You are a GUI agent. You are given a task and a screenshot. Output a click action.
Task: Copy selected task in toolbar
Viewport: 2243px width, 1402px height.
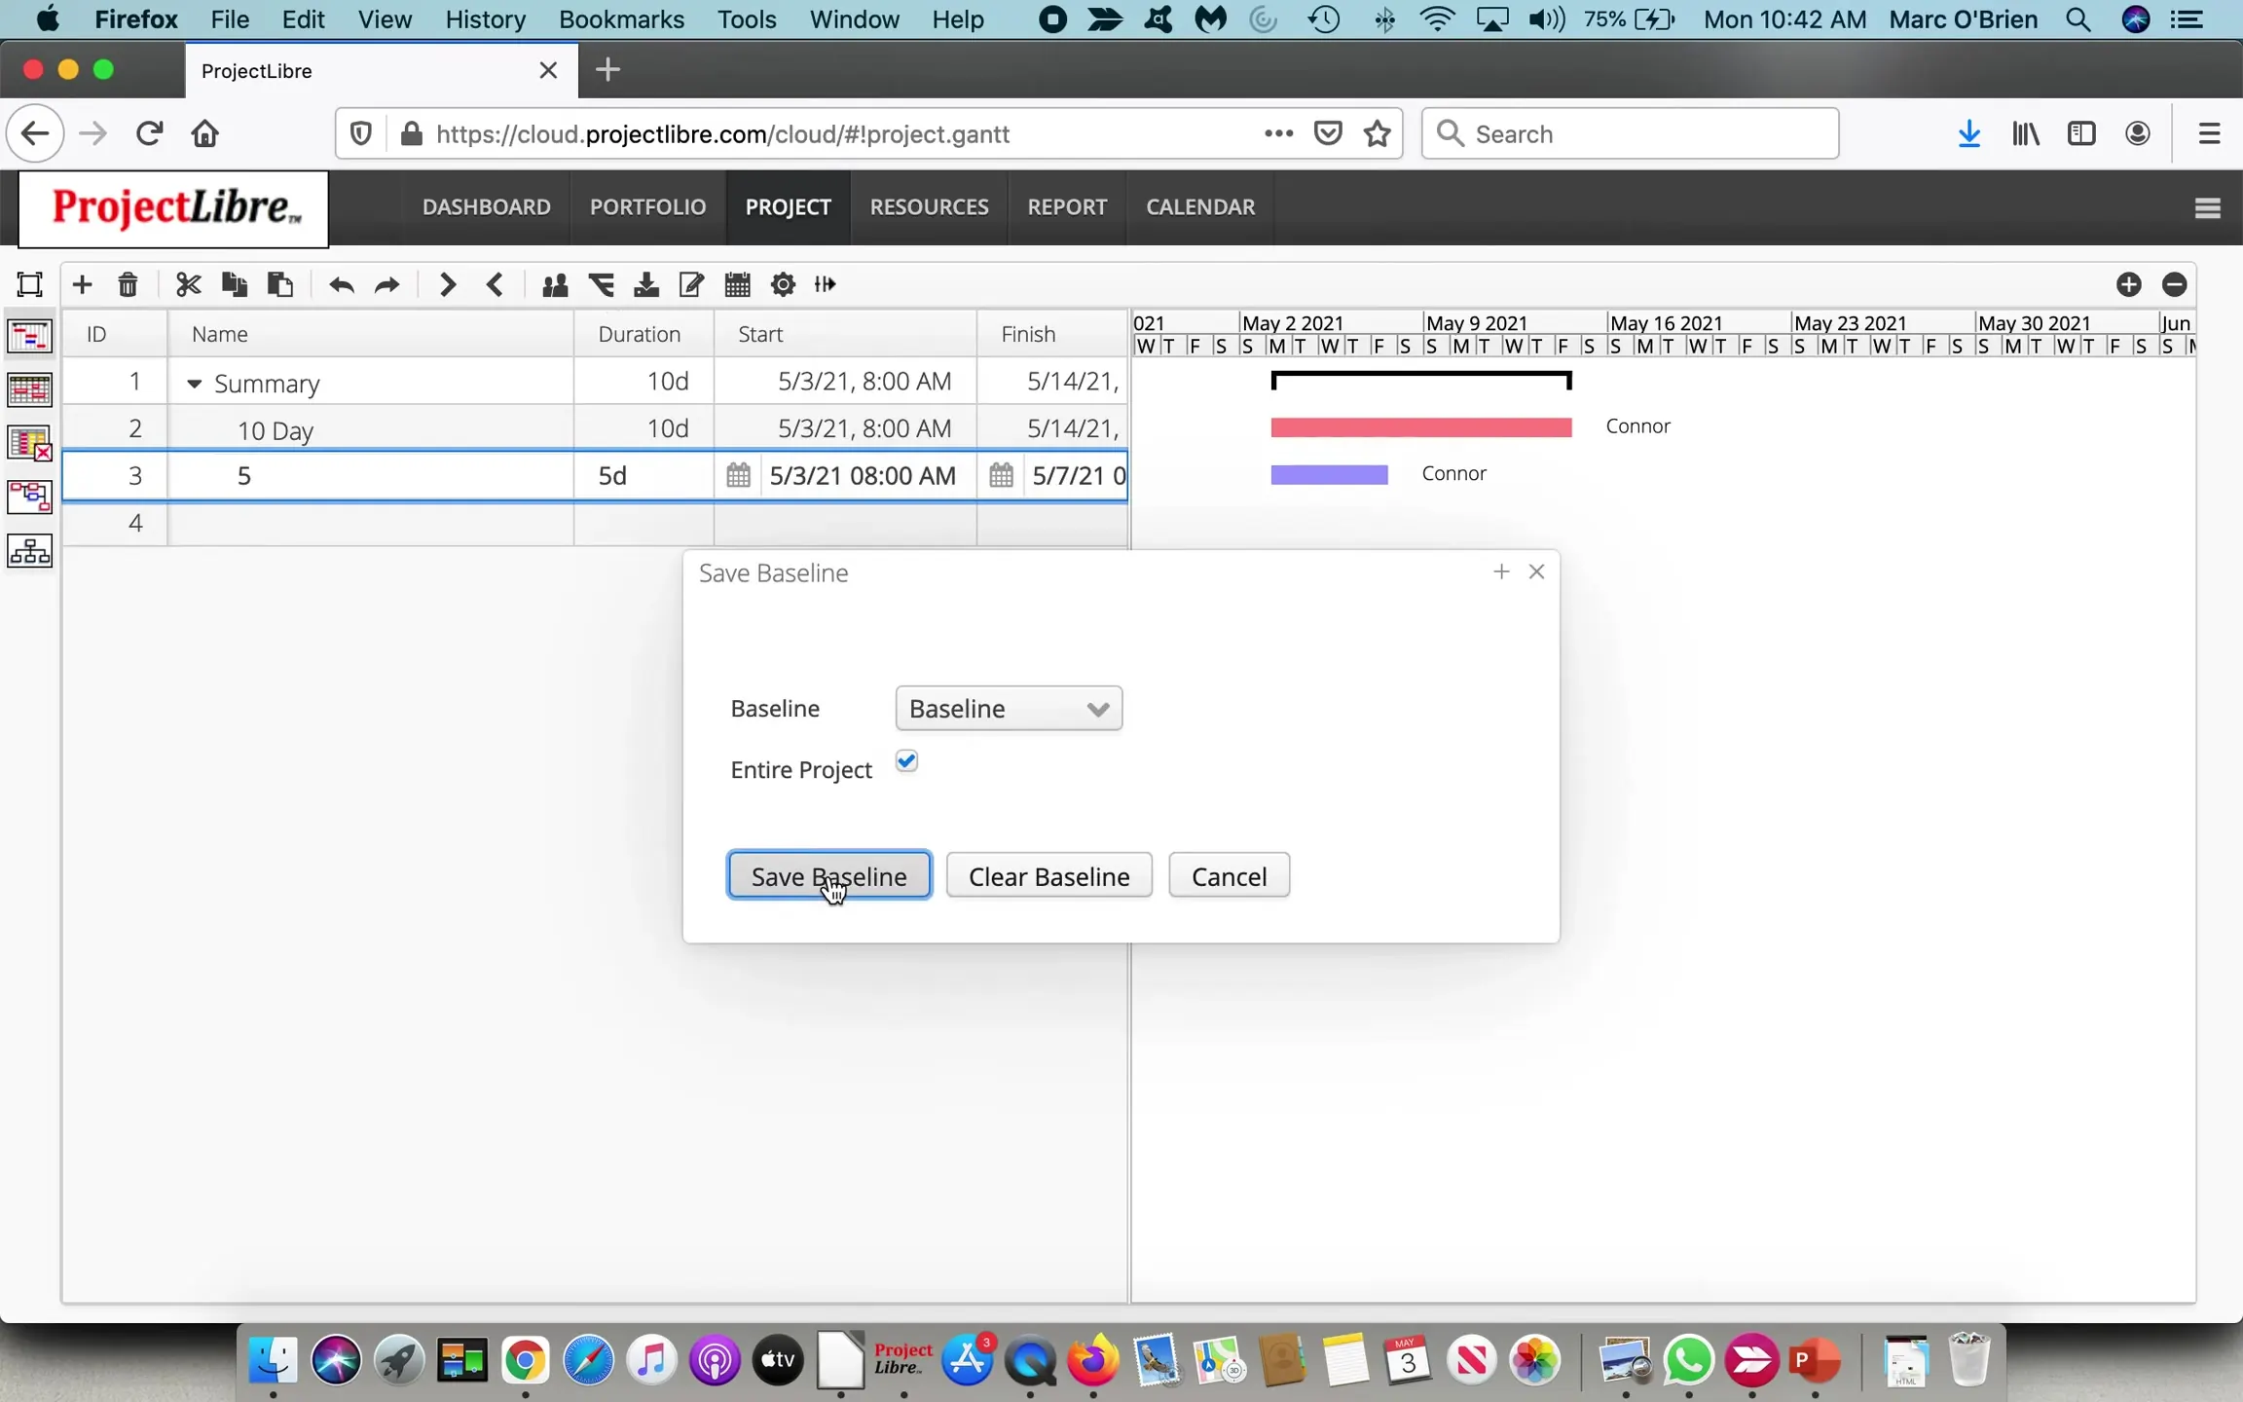[x=234, y=284]
